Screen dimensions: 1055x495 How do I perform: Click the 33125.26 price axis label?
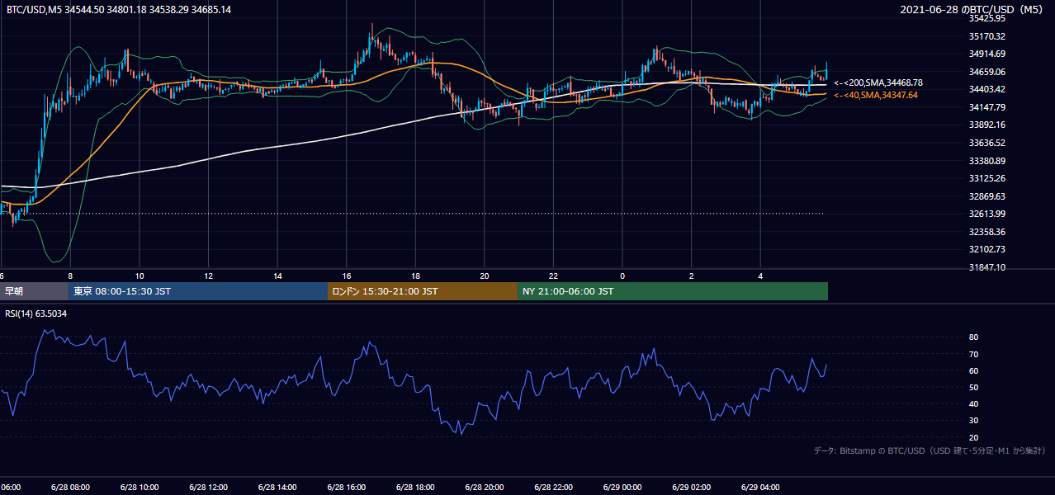click(x=986, y=178)
